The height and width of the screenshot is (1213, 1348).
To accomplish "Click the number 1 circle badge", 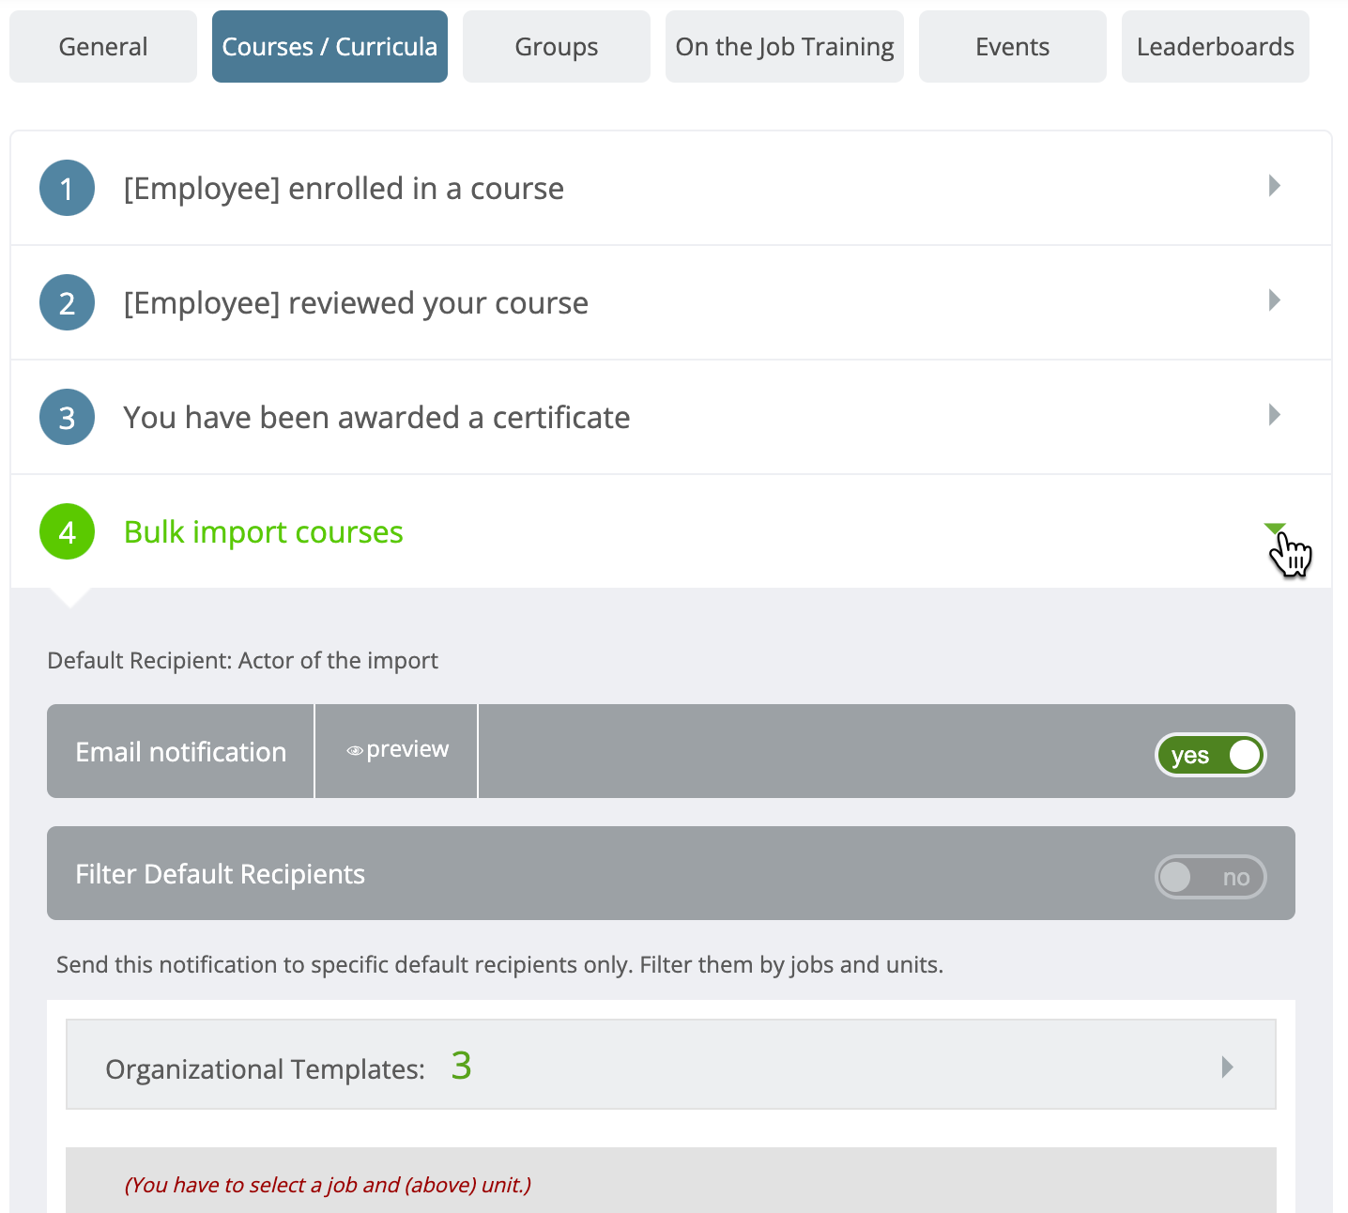I will coord(67,188).
